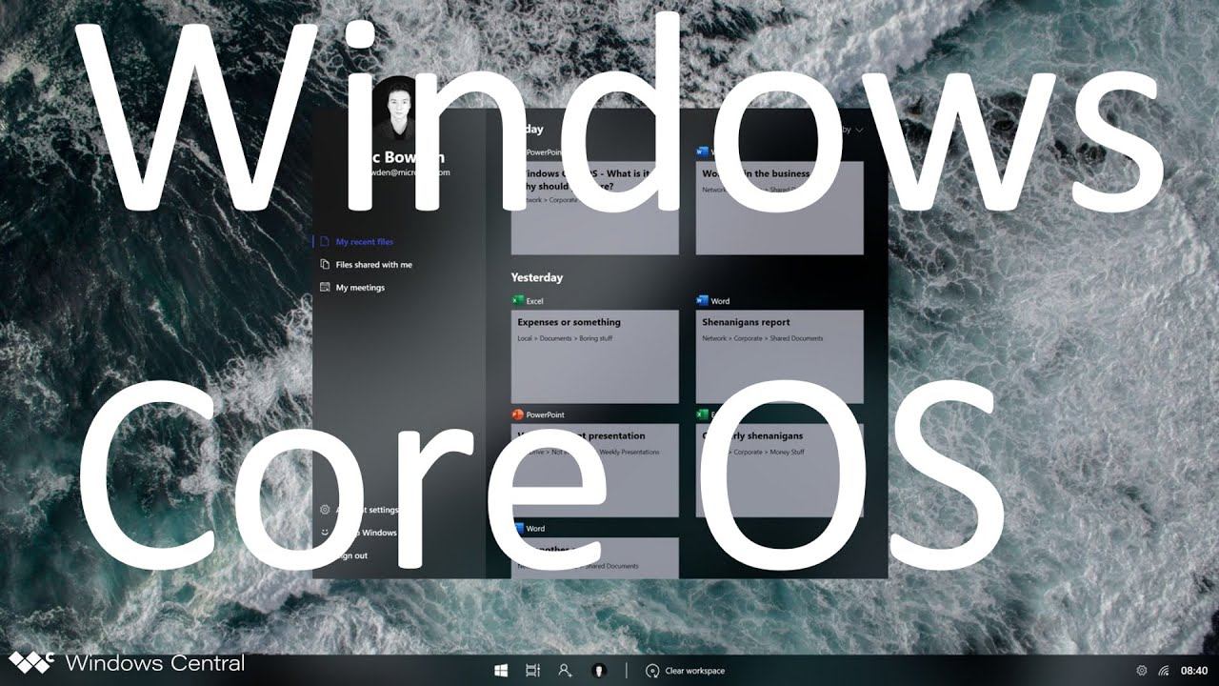
Task: Click the Yesterday section heading
Action: pyautogui.click(x=537, y=277)
